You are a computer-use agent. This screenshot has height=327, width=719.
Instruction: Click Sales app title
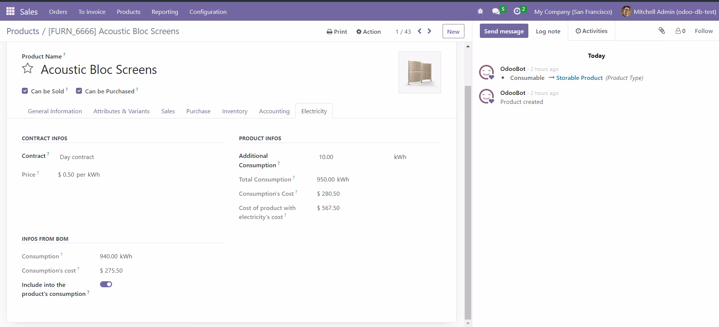29,12
